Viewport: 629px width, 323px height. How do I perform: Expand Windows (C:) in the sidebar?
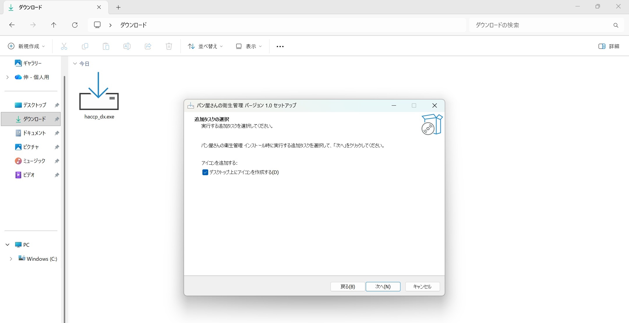(x=11, y=259)
